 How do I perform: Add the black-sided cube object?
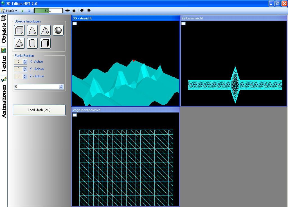(x=45, y=43)
